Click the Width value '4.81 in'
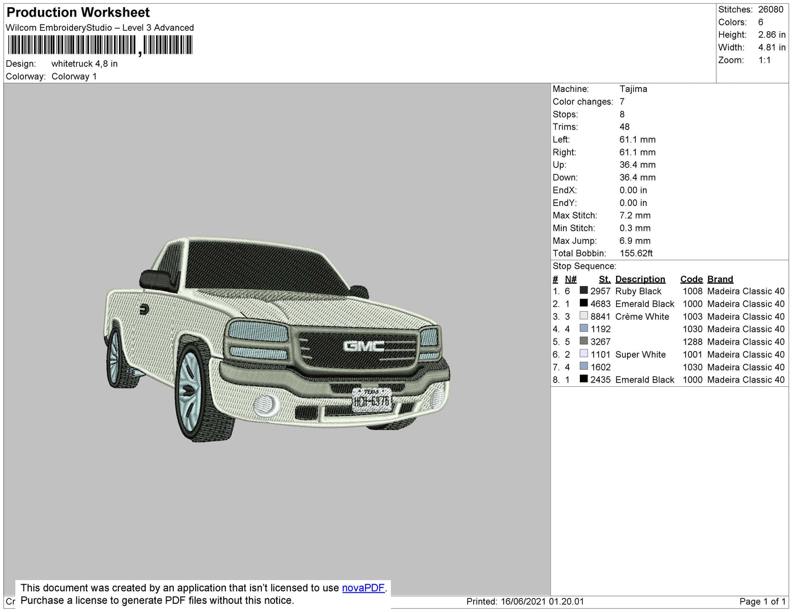 coord(772,47)
